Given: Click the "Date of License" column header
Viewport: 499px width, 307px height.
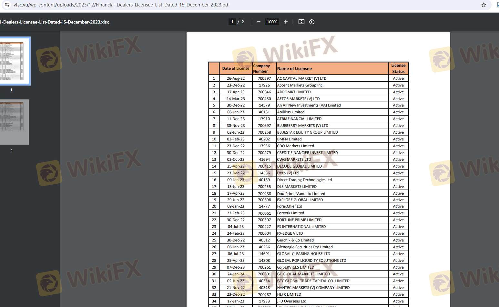Looking at the screenshot, I should coord(236,68).
